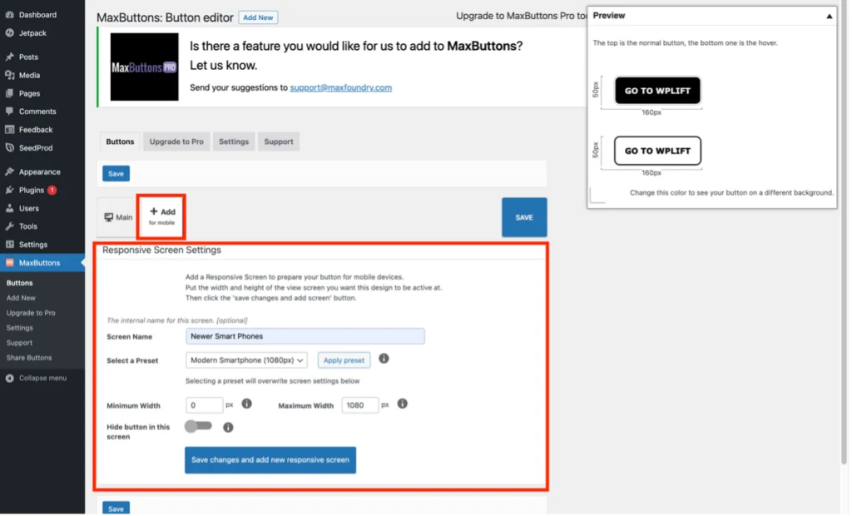Click the bottom Save button
852x516 pixels.
click(x=116, y=509)
